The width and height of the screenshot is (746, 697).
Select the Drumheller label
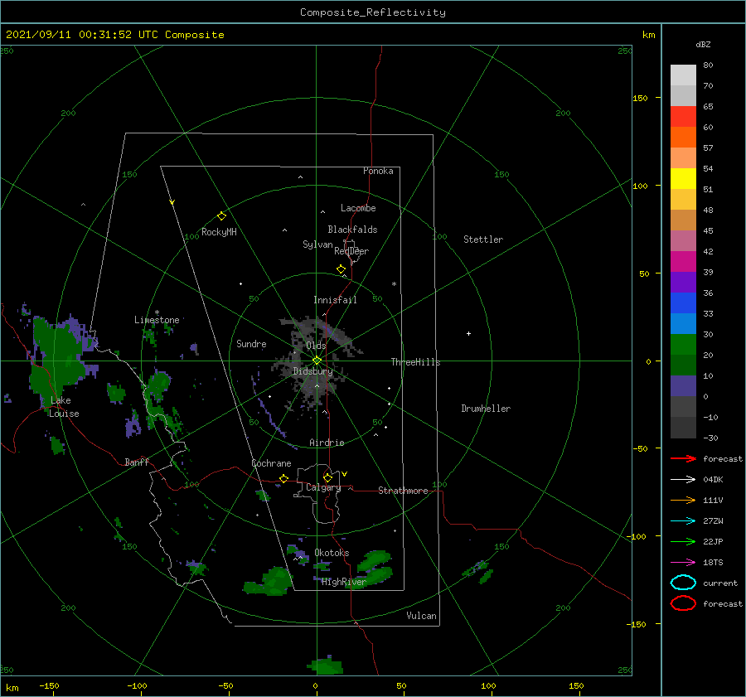pyautogui.click(x=486, y=409)
